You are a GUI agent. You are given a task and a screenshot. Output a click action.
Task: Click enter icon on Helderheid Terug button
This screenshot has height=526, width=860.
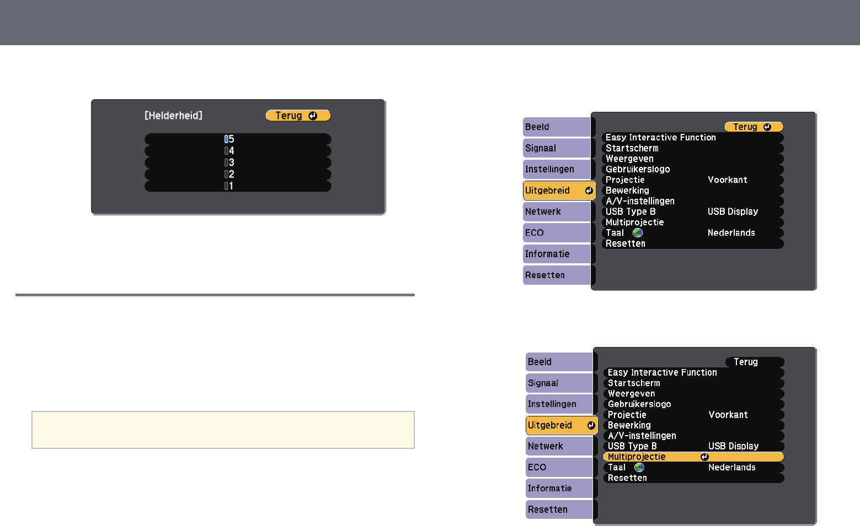click(x=313, y=116)
